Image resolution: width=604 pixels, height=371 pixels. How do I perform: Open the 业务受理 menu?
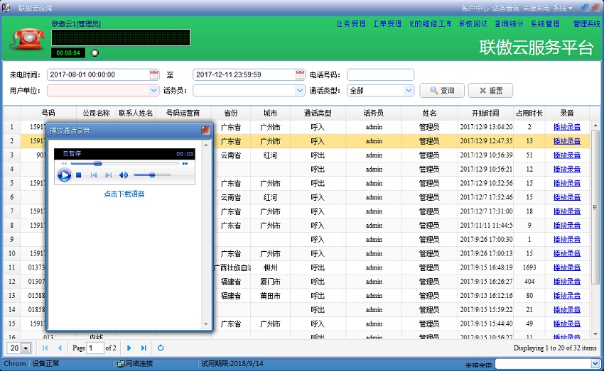[351, 23]
